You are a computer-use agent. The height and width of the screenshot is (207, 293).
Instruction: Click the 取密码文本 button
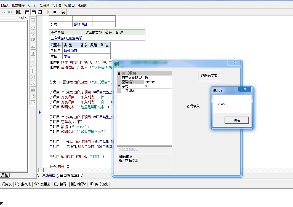(x=209, y=76)
